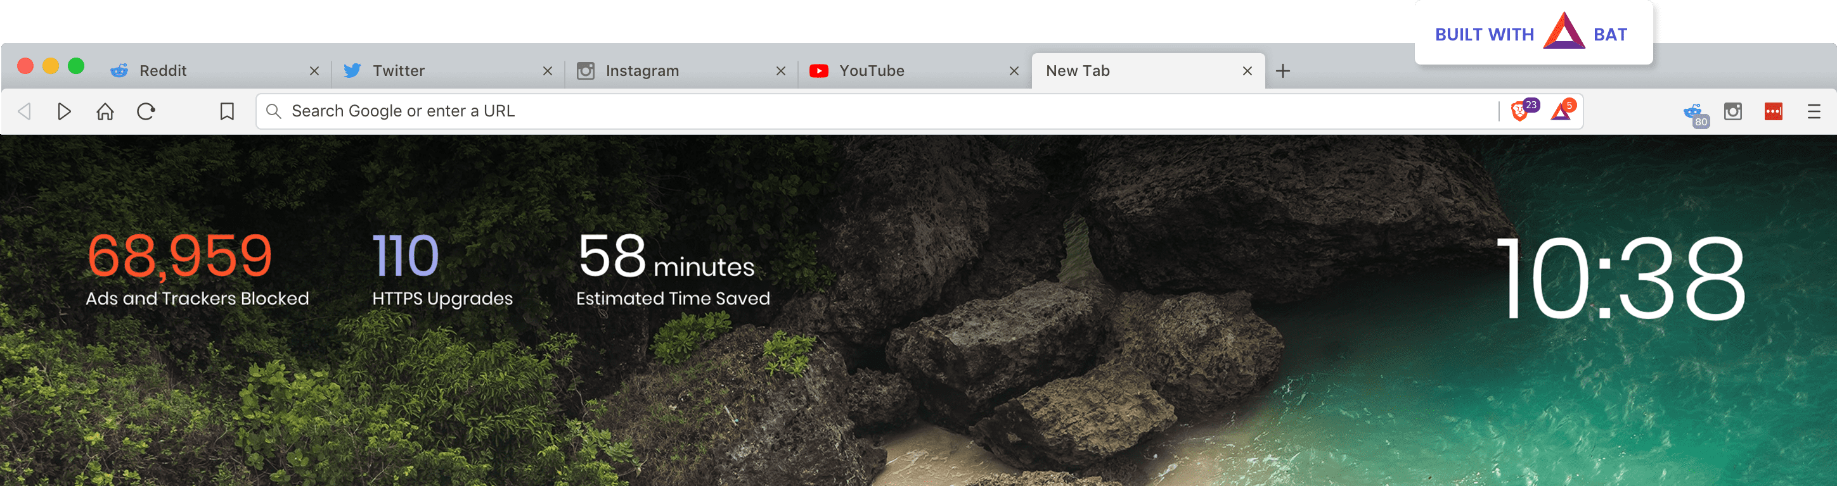The height and width of the screenshot is (486, 1837).
Task: Open the home page icon
Action: click(105, 111)
